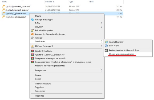Image resolution: width=154 pixels, height=100 pixels.
Task: Select the file 1_calcul_moment_cours.swf
Action: point(18,6)
